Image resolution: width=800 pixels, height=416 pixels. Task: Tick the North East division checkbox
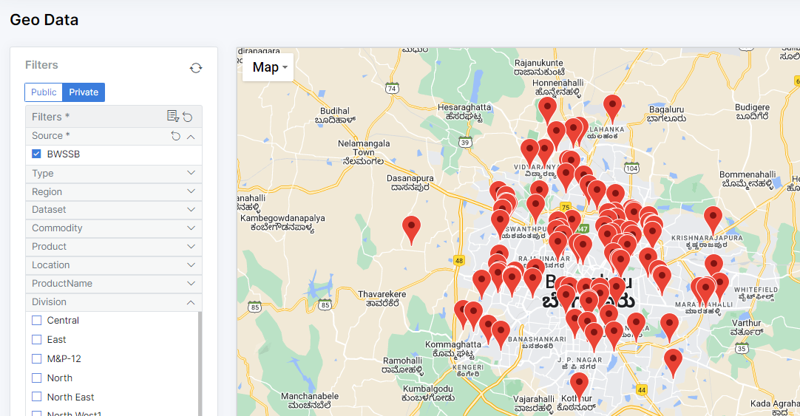(x=36, y=398)
